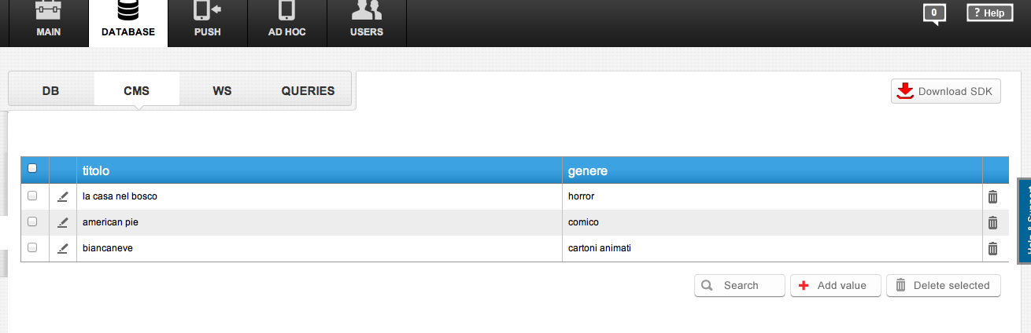Switch to the PUSH section
1031x333 pixels.
coord(208,23)
